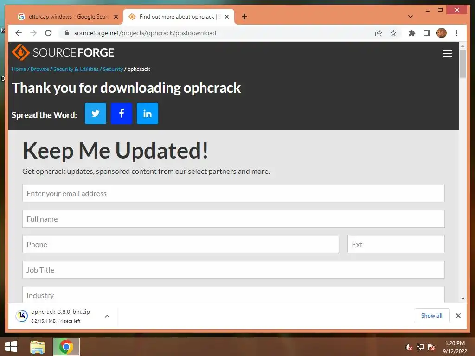The image size is (475, 356).
Task: Open the Extensions puzzle icon
Action: pyautogui.click(x=412, y=33)
